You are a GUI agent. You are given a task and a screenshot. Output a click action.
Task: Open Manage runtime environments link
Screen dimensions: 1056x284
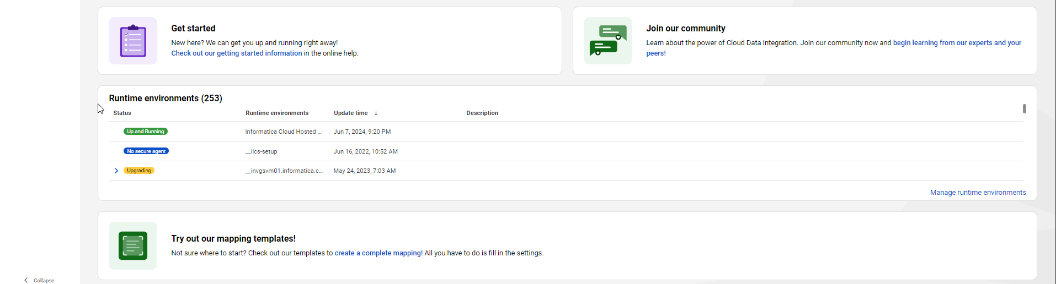pos(978,193)
